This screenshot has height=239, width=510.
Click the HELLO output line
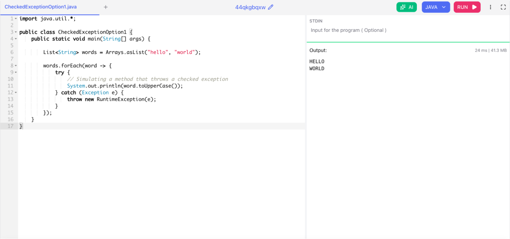(x=317, y=61)
